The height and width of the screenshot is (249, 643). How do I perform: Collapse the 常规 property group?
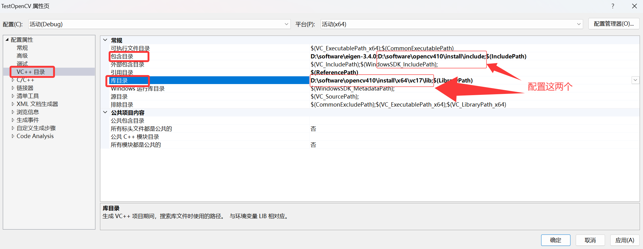click(105, 40)
